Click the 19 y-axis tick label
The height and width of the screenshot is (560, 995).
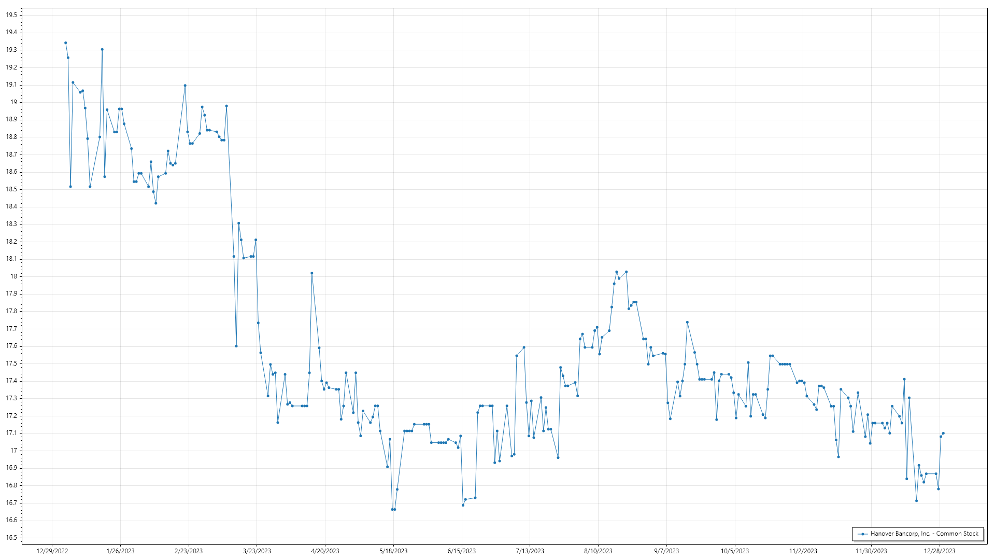click(13, 102)
